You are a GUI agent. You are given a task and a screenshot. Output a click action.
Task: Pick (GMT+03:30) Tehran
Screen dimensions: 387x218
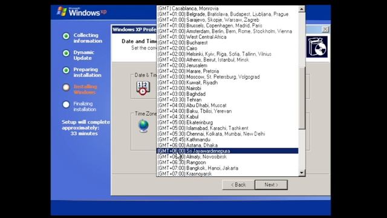tap(227, 99)
